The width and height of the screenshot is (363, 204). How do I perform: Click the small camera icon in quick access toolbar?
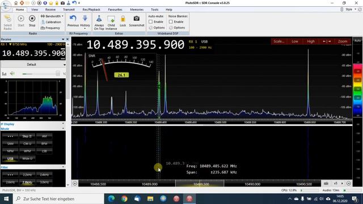tap(63, 3)
